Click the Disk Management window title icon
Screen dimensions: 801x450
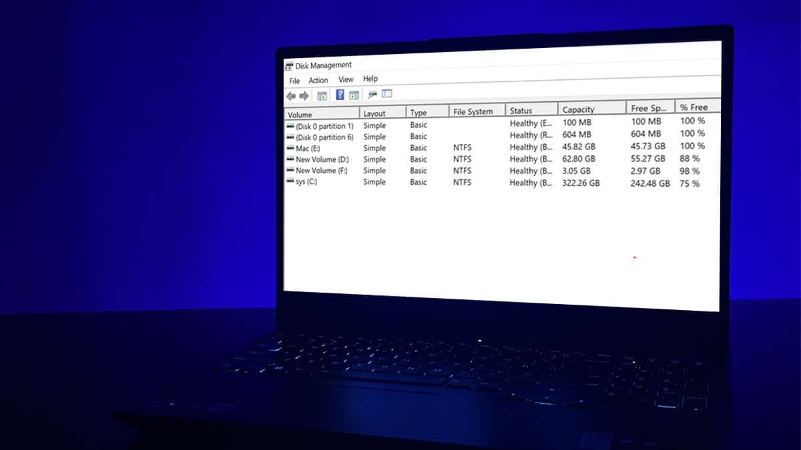(x=291, y=65)
